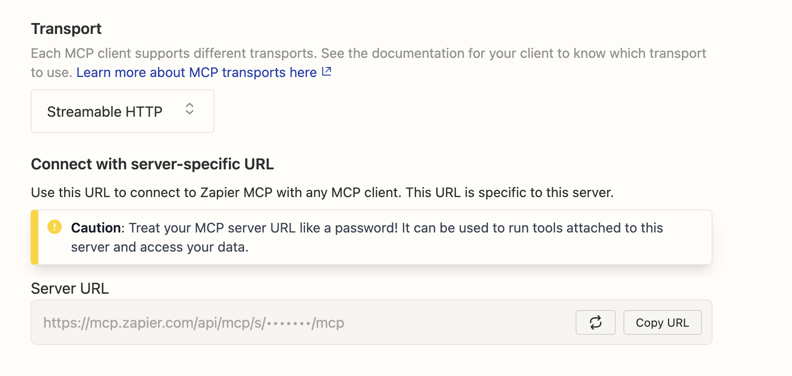Click 'server and access your data' warning line
Screen dimensions: 792x376
click(159, 247)
